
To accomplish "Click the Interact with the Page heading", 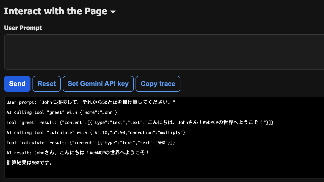I will (x=56, y=11).
